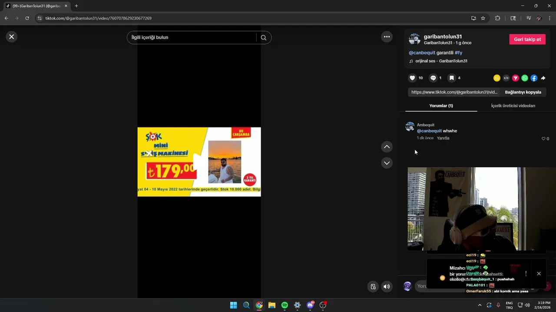Show hidden tray icons chevron
This screenshot has height=312, width=556.
click(x=480, y=305)
